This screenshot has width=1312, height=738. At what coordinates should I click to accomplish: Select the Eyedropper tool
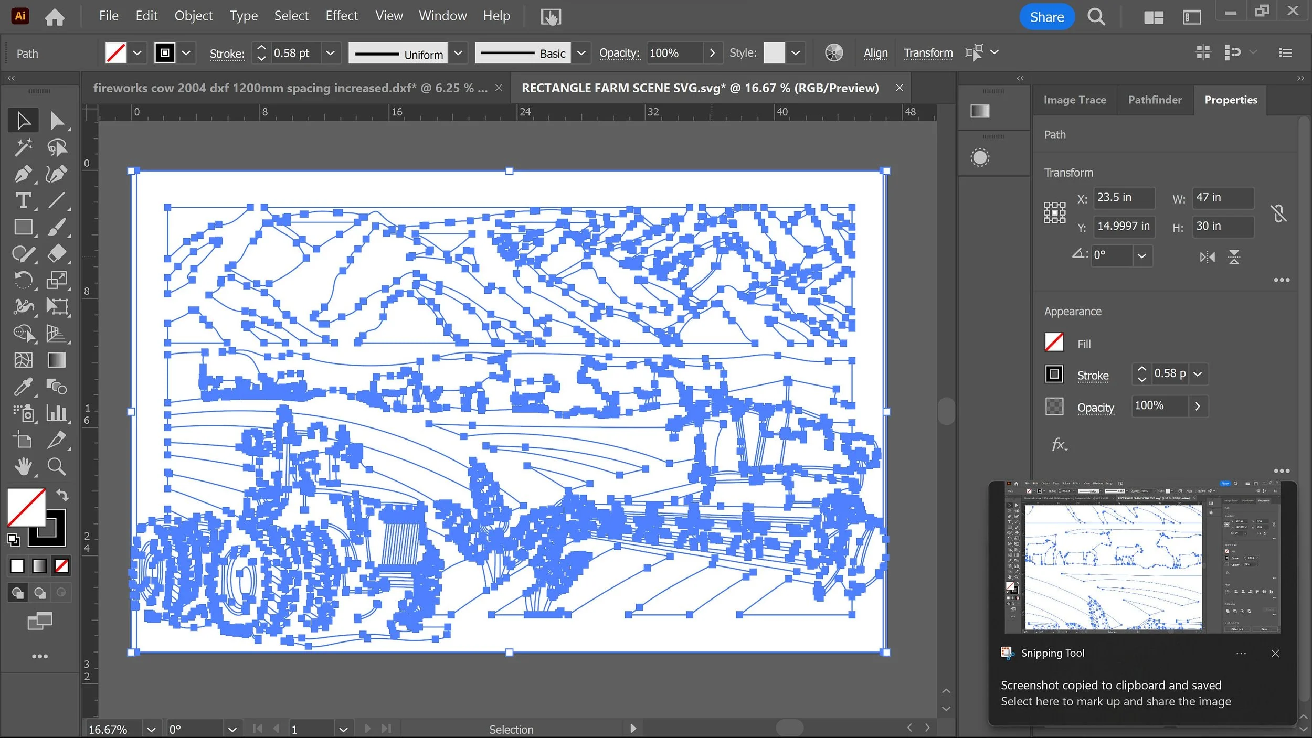coord(23,387)
